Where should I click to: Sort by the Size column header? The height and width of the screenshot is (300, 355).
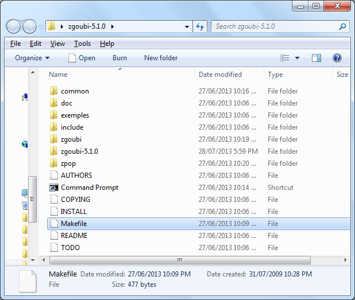(342, 75)
